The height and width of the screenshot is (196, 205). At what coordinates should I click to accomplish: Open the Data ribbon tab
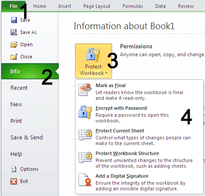tap(161, 6)
